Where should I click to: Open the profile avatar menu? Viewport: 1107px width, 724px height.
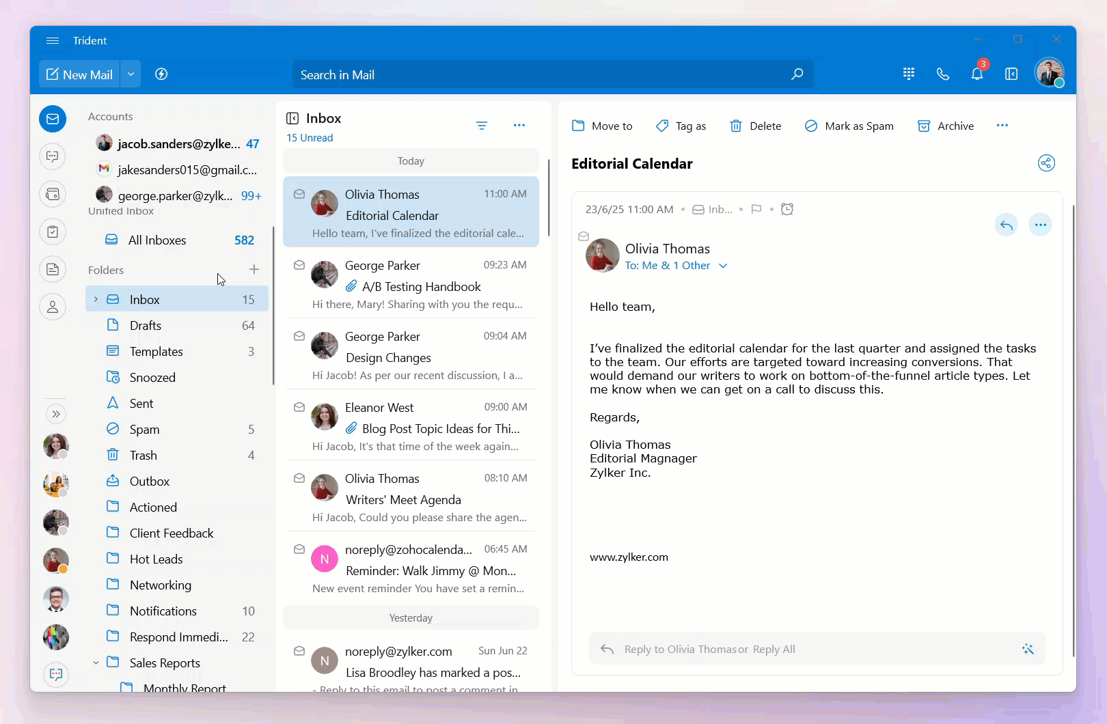[1049, 72]
